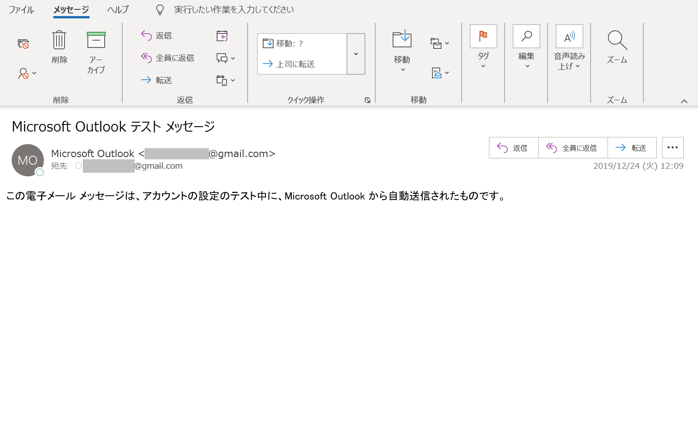Select the 移動: ? quick step
Image resolution: width=698 pixels, height=439 pixels.
pos(302,43)
